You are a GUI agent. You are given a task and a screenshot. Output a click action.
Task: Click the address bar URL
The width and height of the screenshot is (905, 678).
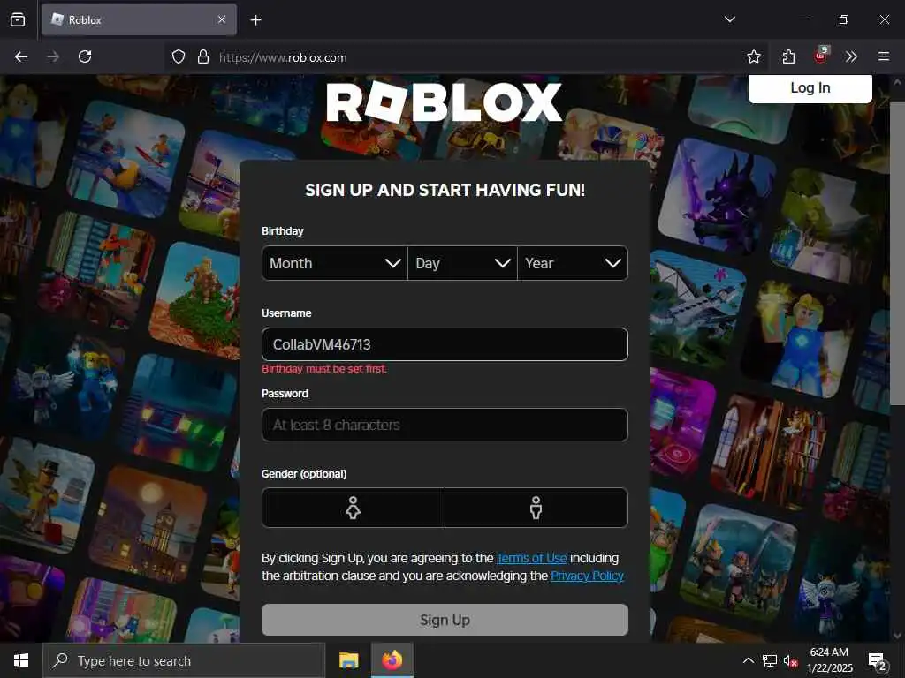click(283, 57)
